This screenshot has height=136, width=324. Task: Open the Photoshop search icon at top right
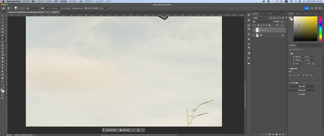pos(312,8)
